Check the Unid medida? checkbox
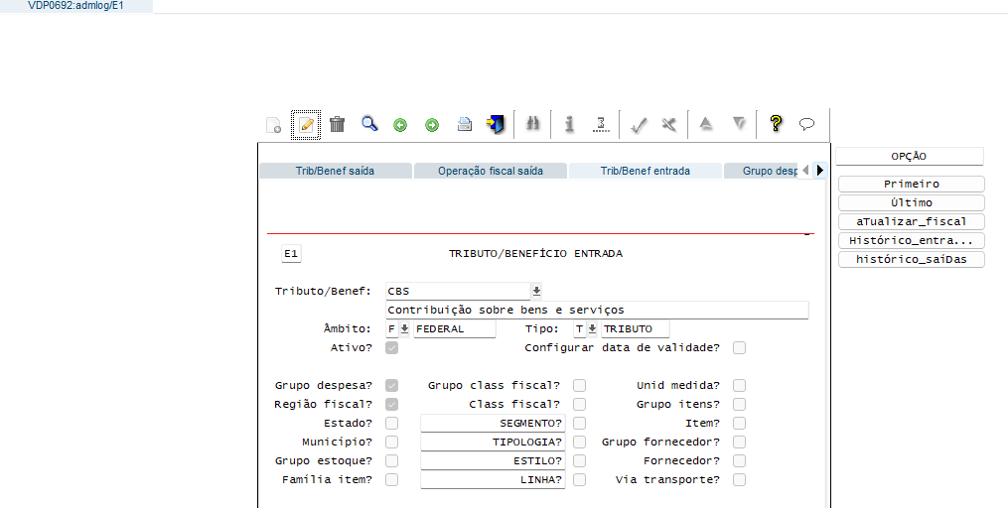 click(x=739, y=385)
